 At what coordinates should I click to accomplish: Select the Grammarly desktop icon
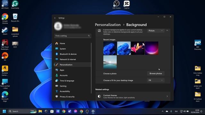tap(15, 4)
